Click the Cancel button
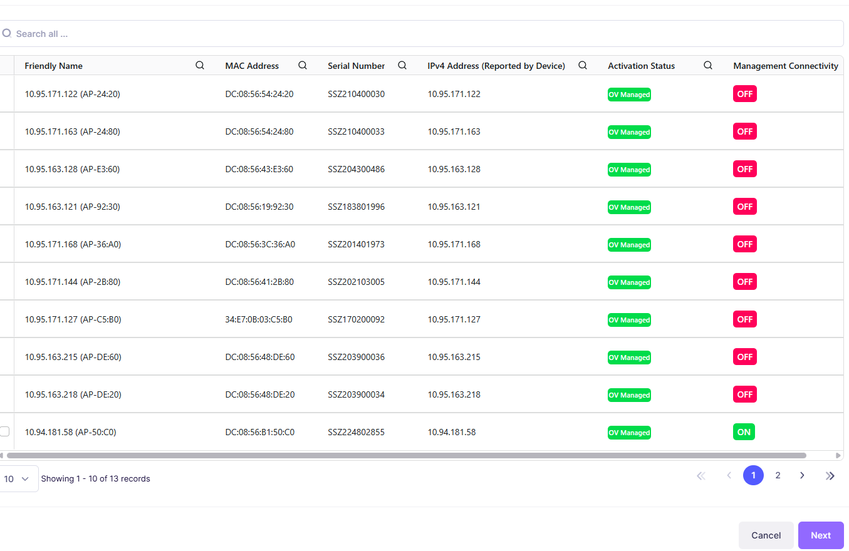This screenshot has height=551, width=849. click(x=766, y=535)
